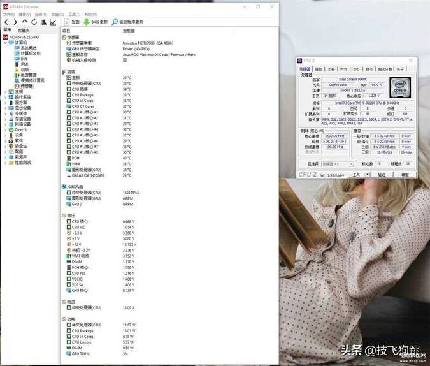Expand the 主板 tree node
Screen dimensions: 430x366
(5, 91)
